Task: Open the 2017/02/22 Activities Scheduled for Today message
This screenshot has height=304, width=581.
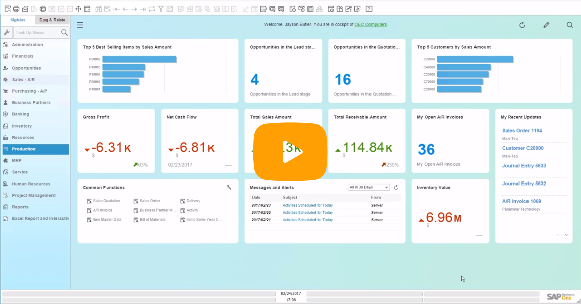Action: [307, 213]
